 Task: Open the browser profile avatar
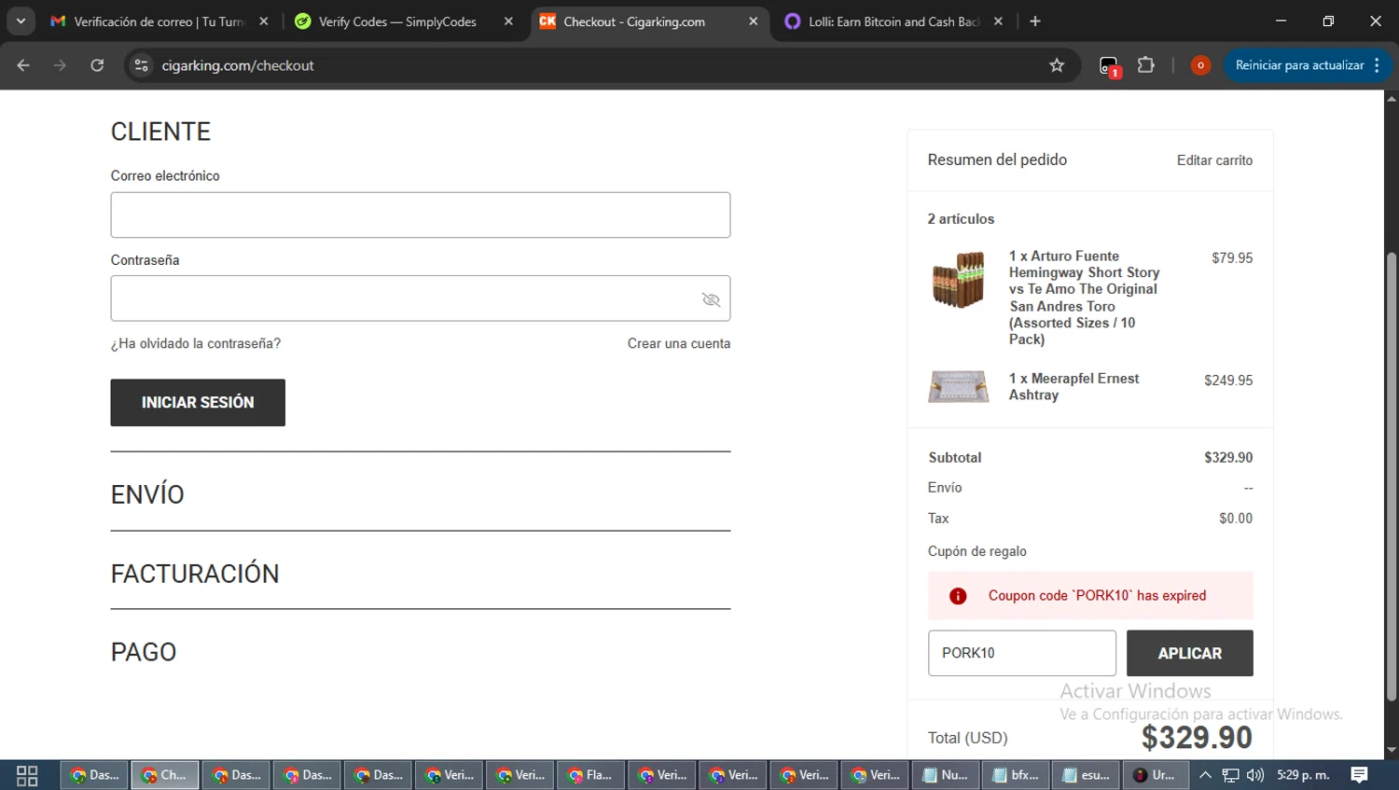click(1200, 65)
